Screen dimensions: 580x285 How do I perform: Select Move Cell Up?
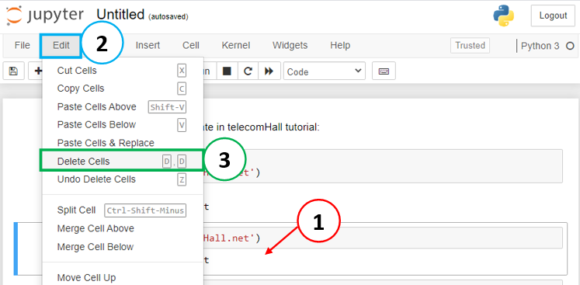point(123,277)
